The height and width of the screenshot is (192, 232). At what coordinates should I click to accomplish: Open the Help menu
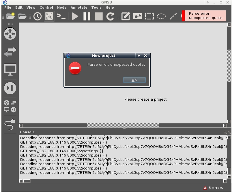110,7
